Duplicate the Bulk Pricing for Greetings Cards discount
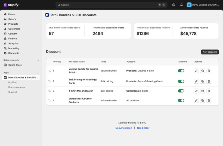Image resolution: width=223 pixels, height=146 pixels. point(203,81)
